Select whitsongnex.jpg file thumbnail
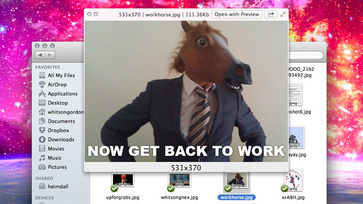 (x=179, y=180)
